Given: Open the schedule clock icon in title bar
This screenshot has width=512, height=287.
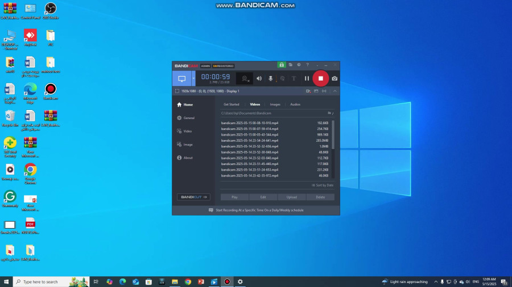Looking at the screenshot, I should click(299, 65).
